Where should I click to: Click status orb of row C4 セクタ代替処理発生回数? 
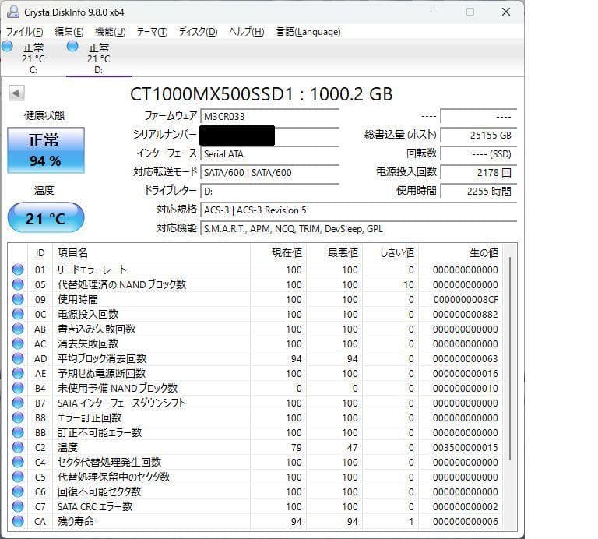pos(18,462)
